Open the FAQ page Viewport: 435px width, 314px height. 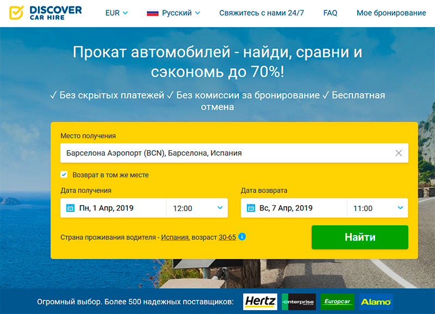[330, 13]
